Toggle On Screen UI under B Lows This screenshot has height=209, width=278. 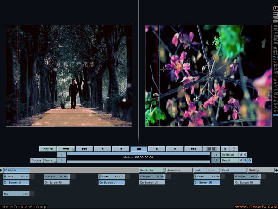pos(207,183)
